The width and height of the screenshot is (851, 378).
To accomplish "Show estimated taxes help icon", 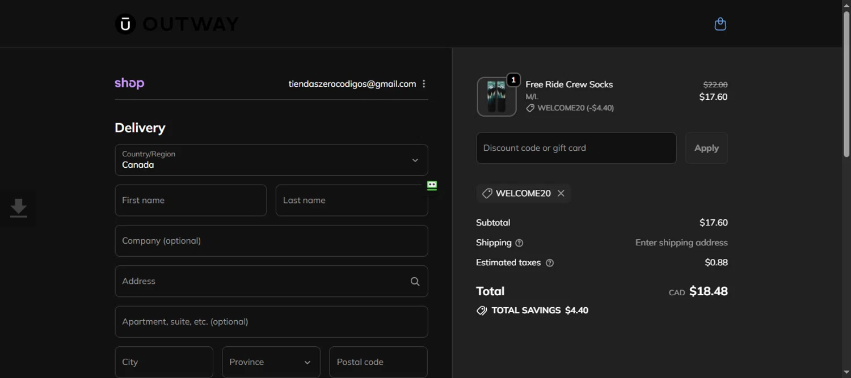I will pyautogui.click(x=549, y=263).
